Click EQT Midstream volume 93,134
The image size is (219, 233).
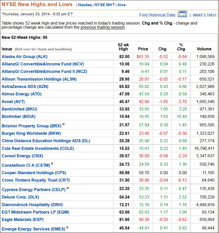pyautogui.click(x=208, y=212)
